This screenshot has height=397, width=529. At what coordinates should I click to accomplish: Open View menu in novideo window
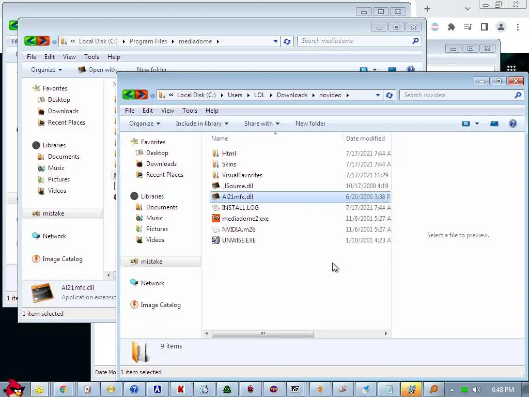(x=167, y=111)
